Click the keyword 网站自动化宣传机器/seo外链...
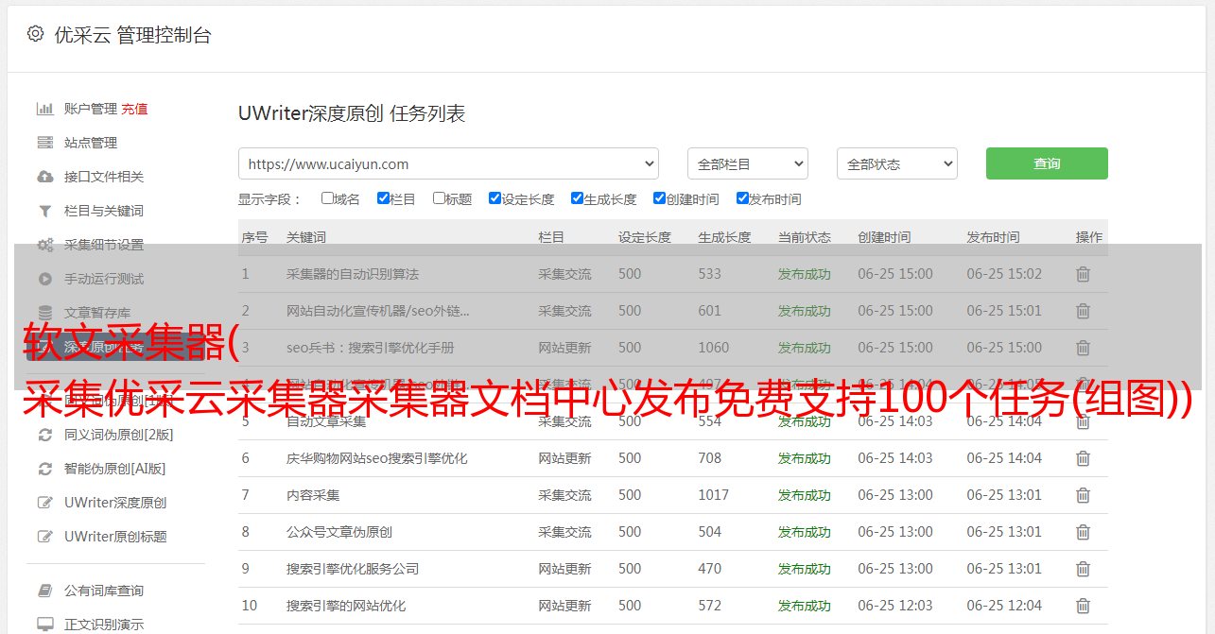The image size is (1215, 634). (x=378, y=311)
